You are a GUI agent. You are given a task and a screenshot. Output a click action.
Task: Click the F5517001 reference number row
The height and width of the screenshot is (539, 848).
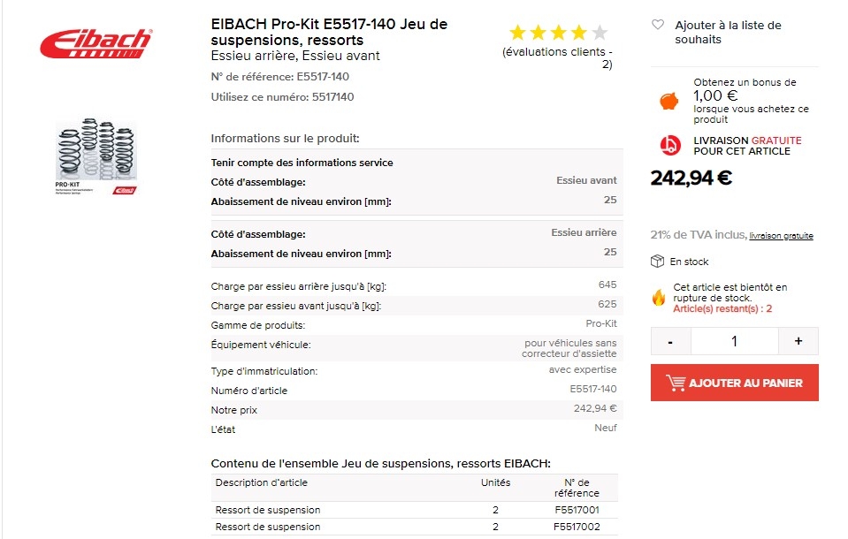(x=414, y=510)
